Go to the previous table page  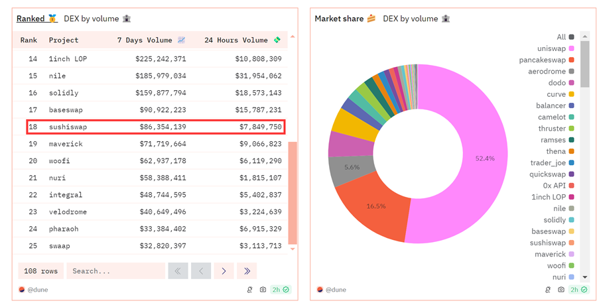201,271
